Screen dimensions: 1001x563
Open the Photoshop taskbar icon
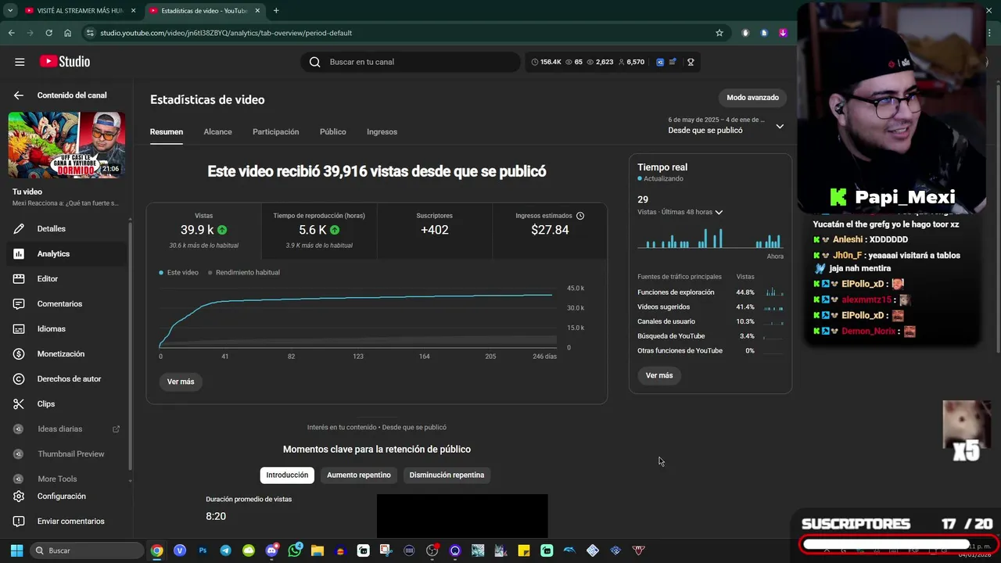click(203, 550)
